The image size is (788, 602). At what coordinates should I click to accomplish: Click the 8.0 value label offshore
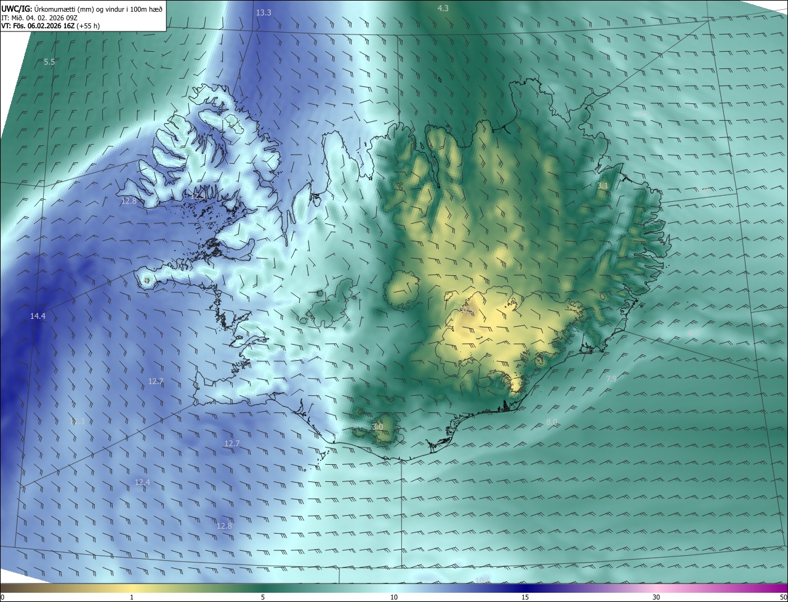pos(552,422)
